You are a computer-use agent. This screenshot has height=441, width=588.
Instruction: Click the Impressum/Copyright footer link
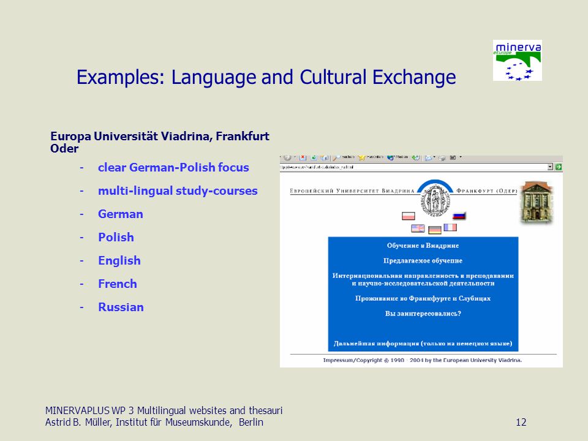click(x=423, y=360)
